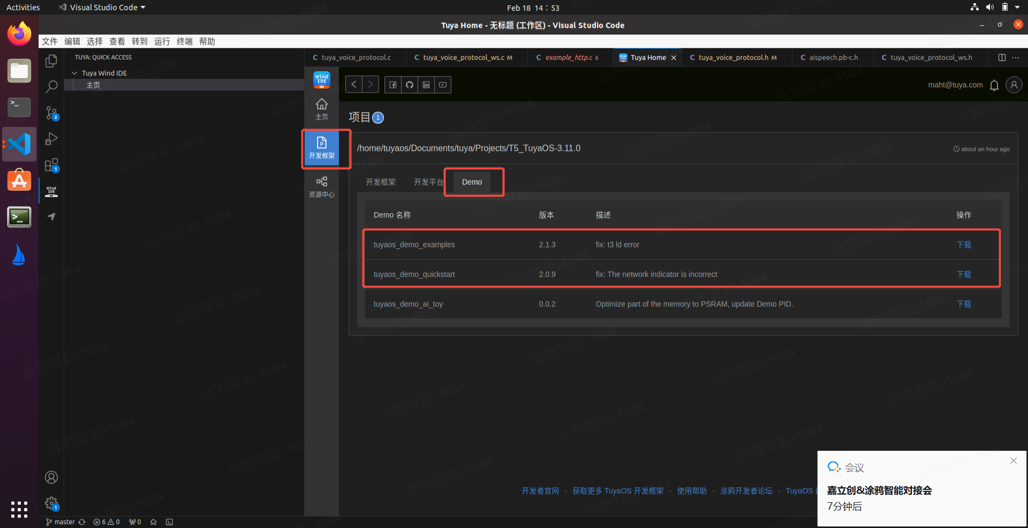Select 开发框架 in Tuya sidebar
Viewport: 1028px width, 528px height.
[x=322, y=148]
